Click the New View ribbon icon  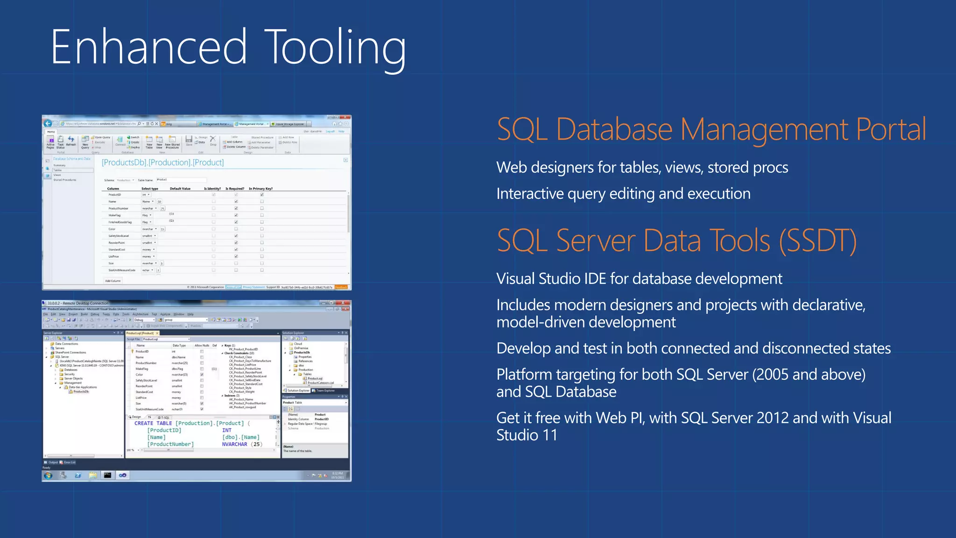[x=159, y=142]
